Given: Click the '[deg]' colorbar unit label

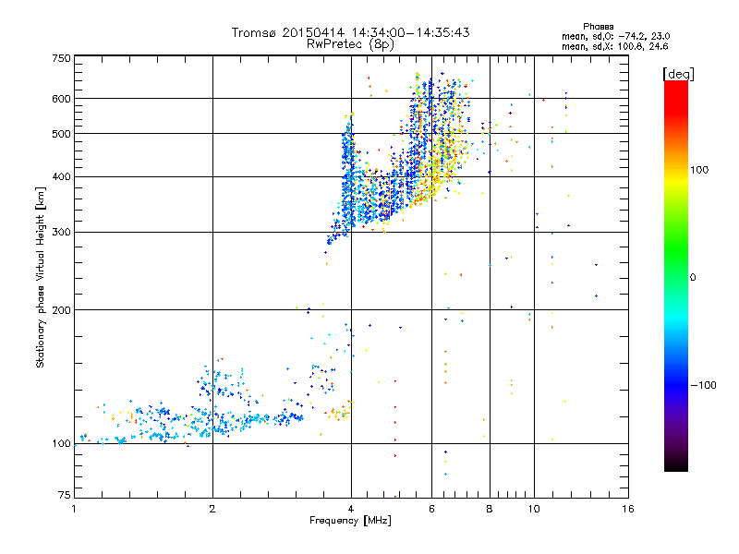Looking at the screenshot, I should [x=678, y=74].
